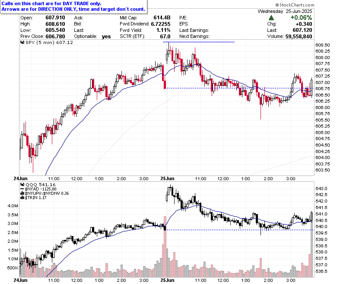Viewport: 337px width, 284px height.
Task: Click the 24Jun label on lower time axis
Action: click(20, 281)
